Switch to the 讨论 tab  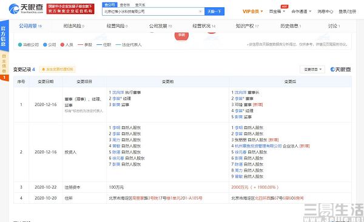point(334,26)
